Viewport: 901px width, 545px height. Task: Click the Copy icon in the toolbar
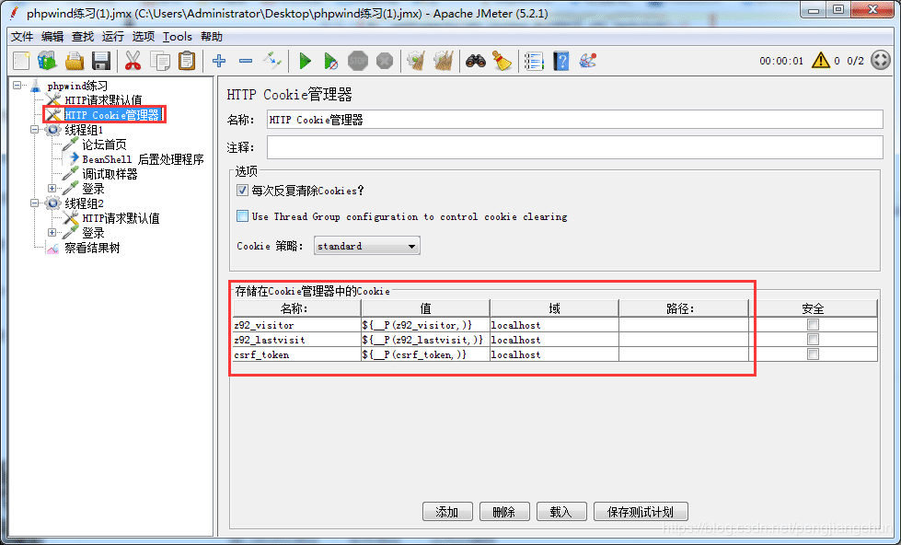(x=160, y=61)
